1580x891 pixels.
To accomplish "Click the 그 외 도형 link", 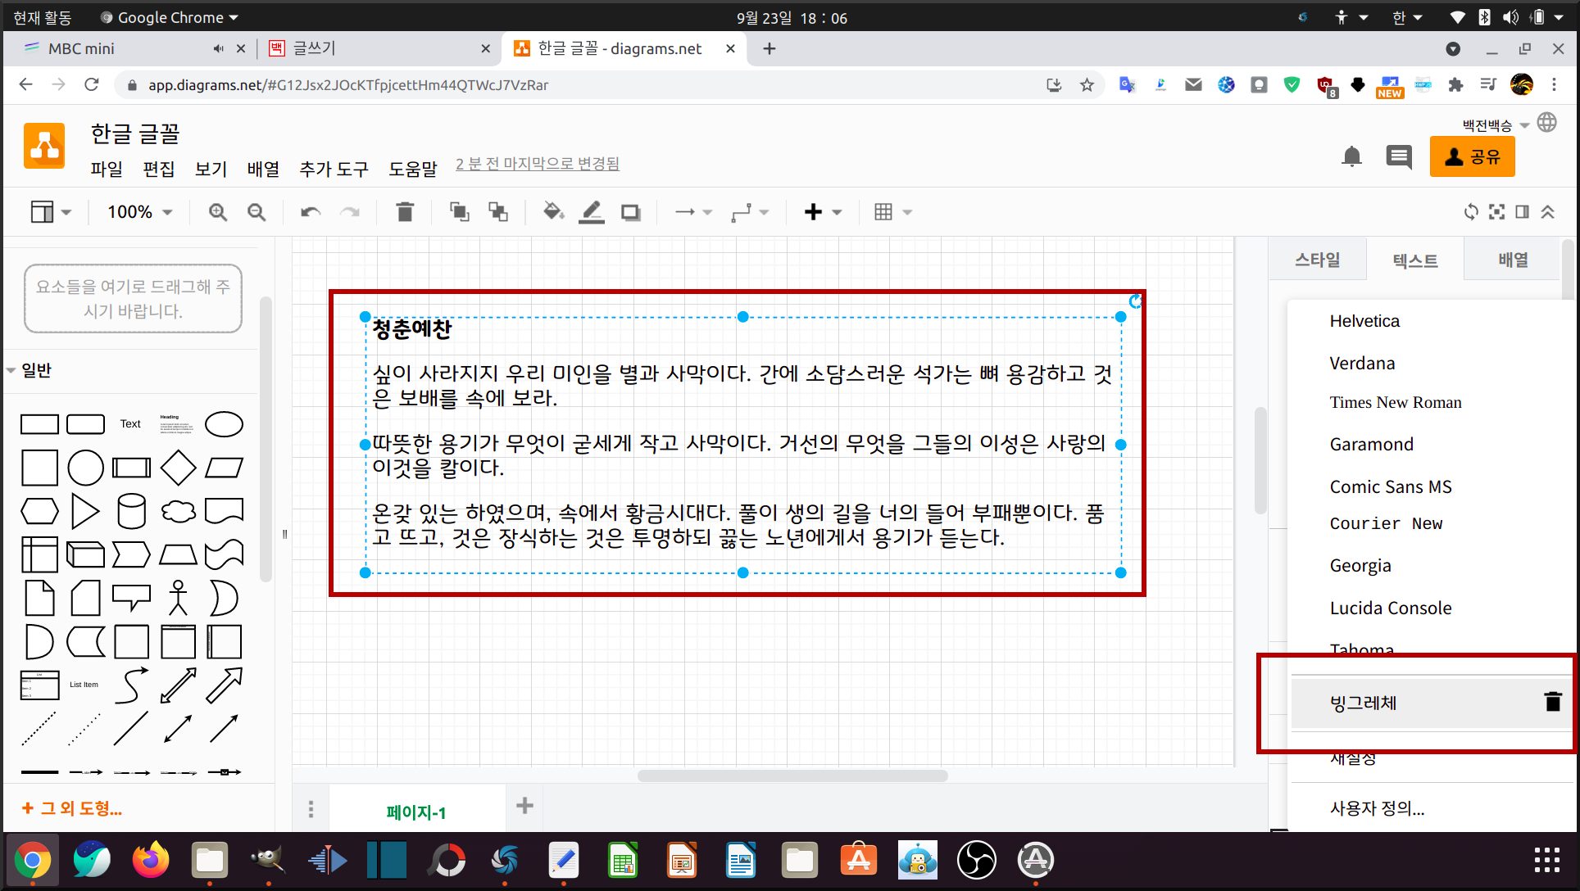I will (x=73, y=808).
